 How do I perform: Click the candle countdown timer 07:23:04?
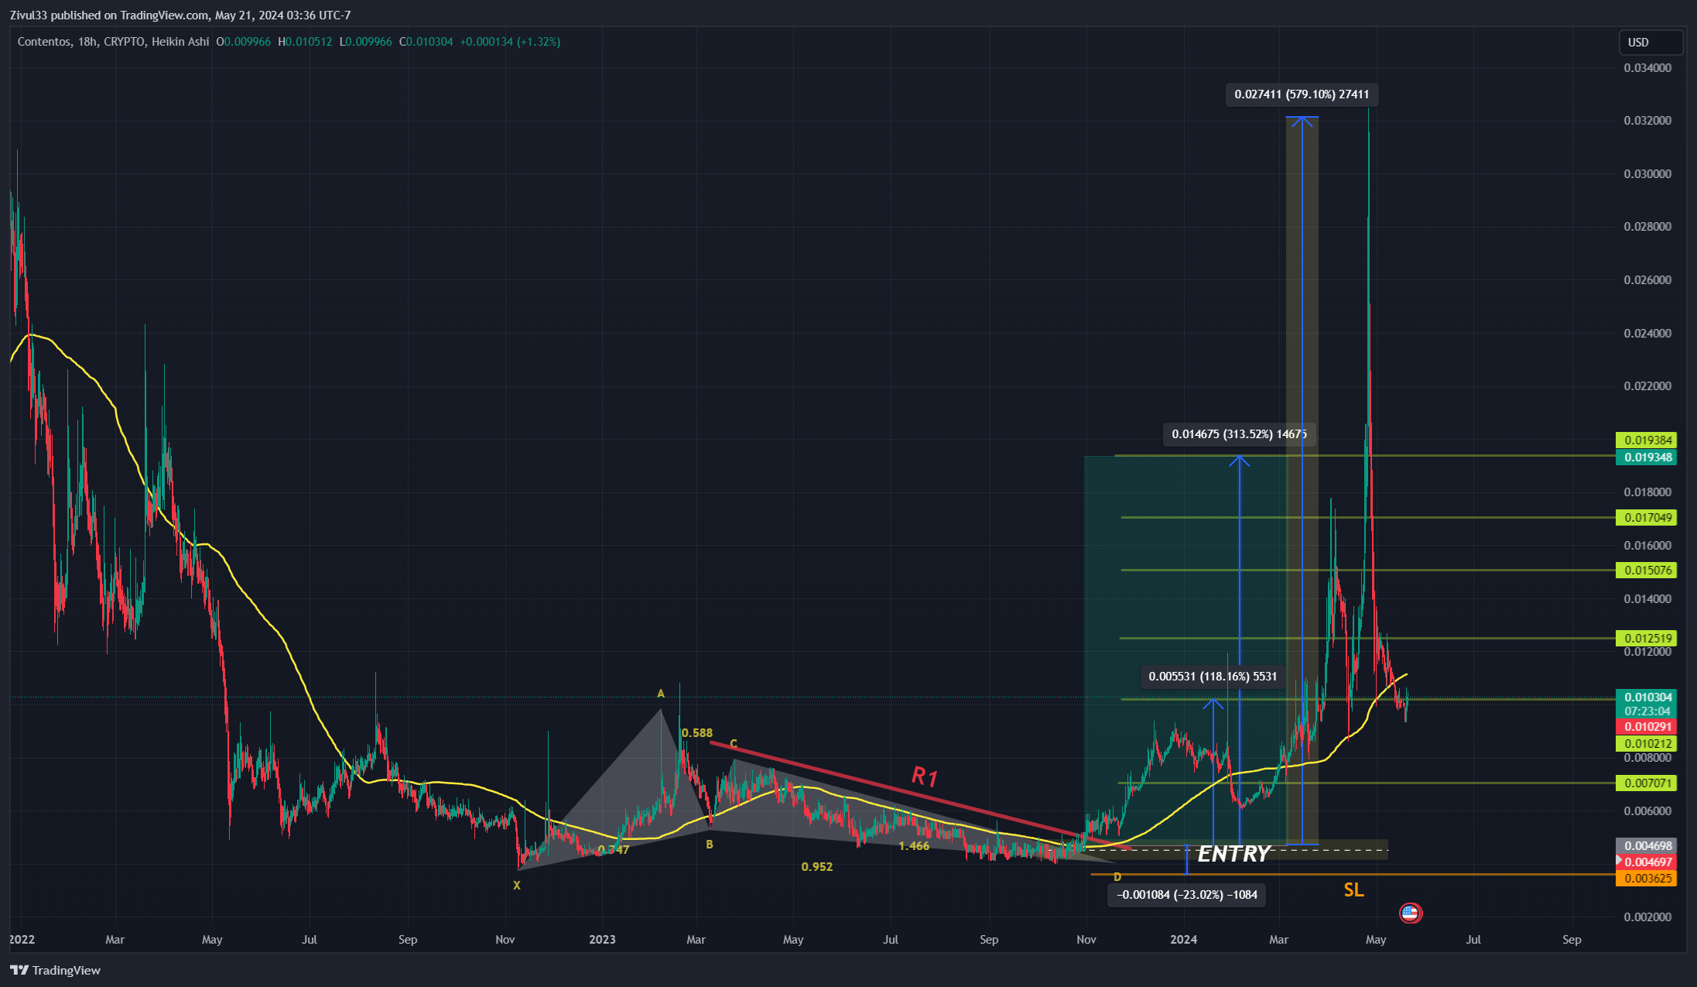pyautogui.click(x=1647, y=711)
